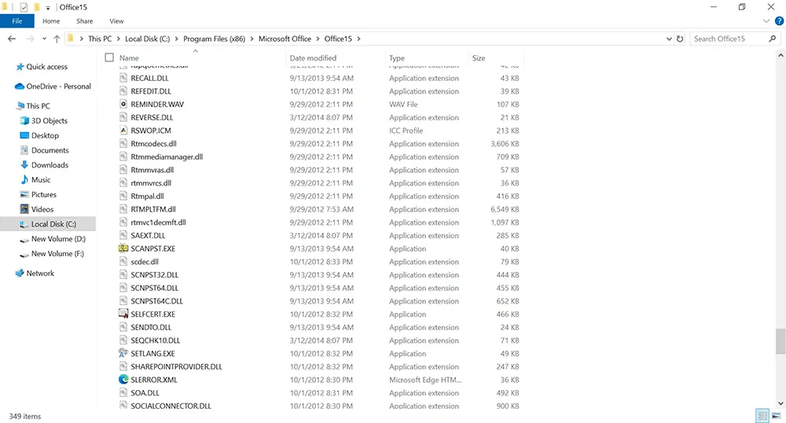Sort by Name column header
Screen dimensions: 786x423
point(129,57)
